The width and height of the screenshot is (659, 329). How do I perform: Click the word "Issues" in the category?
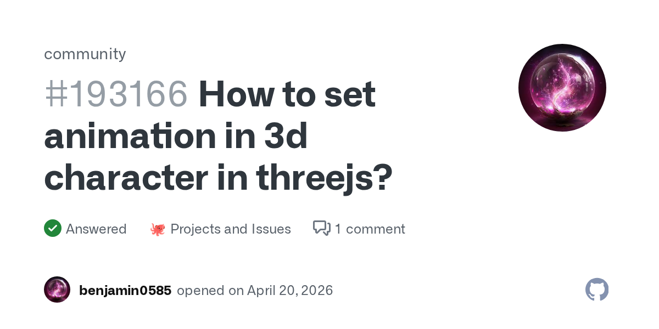(271, 229)
